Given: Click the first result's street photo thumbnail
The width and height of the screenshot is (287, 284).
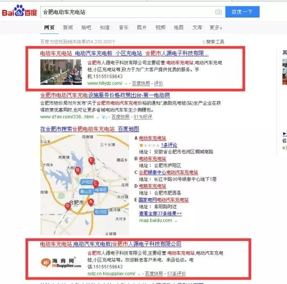Looking at the screenshot, I should point(61,72).
